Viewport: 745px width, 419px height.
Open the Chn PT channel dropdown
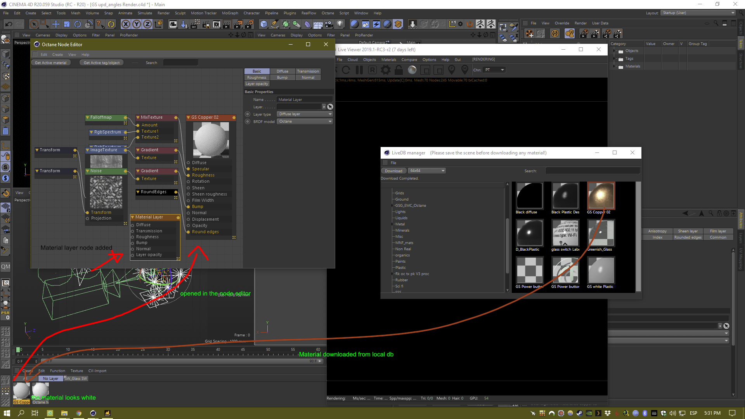tap(494, 70)
